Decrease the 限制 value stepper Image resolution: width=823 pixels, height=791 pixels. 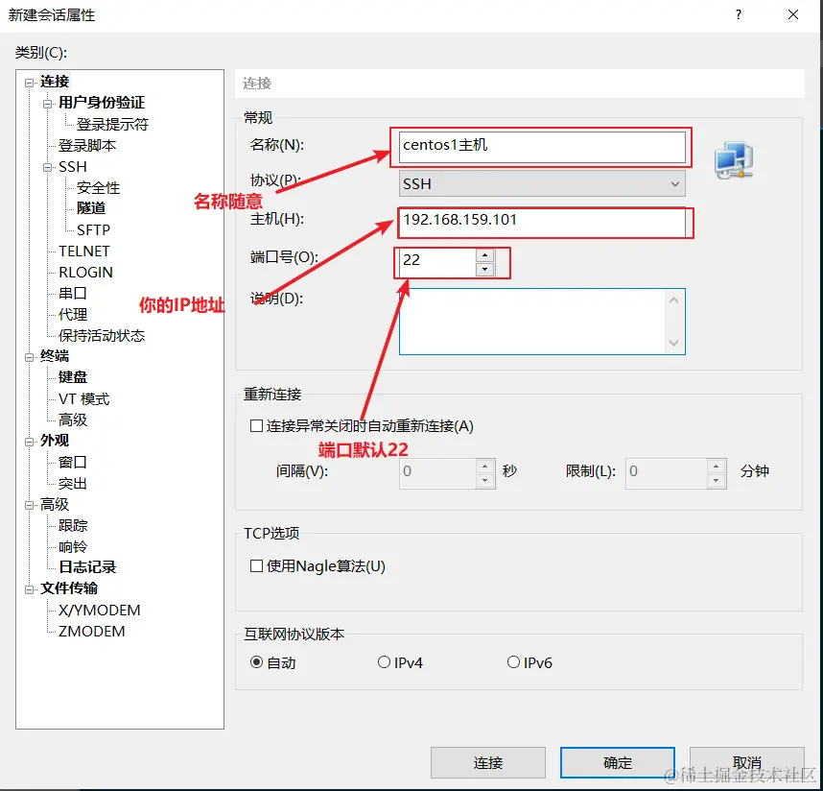tap(717, 481)
